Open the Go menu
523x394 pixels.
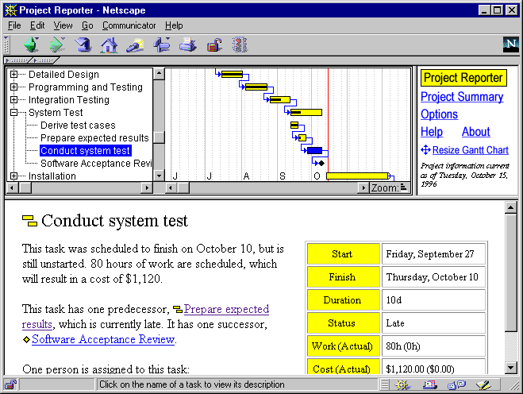[x=87, y=25]
